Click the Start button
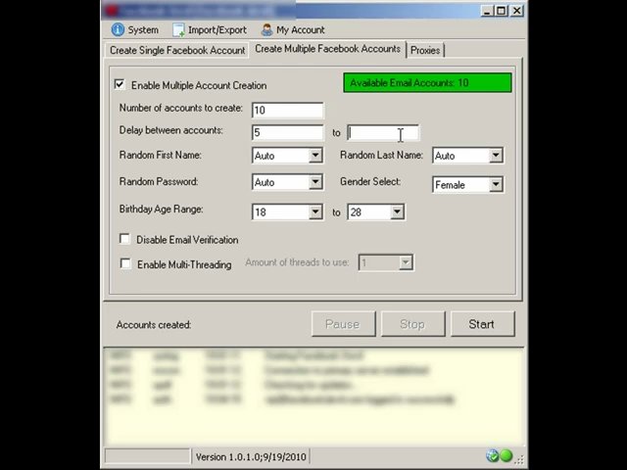The width and height of the screenshot is (627, 470). [x=482, y=324]
